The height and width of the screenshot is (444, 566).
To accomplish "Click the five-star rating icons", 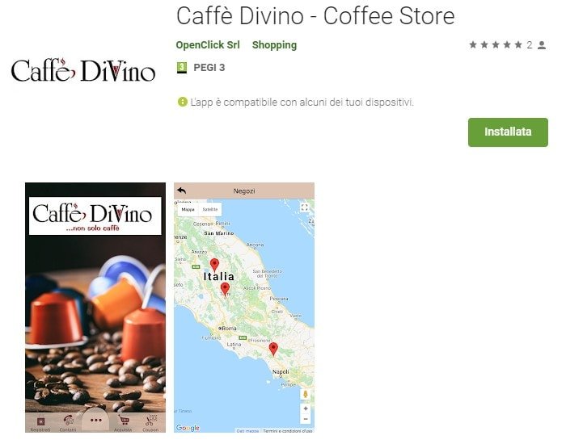I will click(x=496, y=44).
